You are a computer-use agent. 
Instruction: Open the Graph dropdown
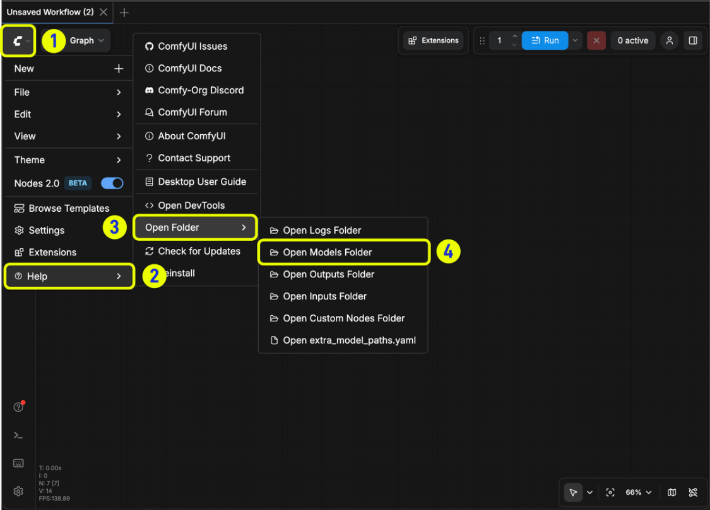86,41
